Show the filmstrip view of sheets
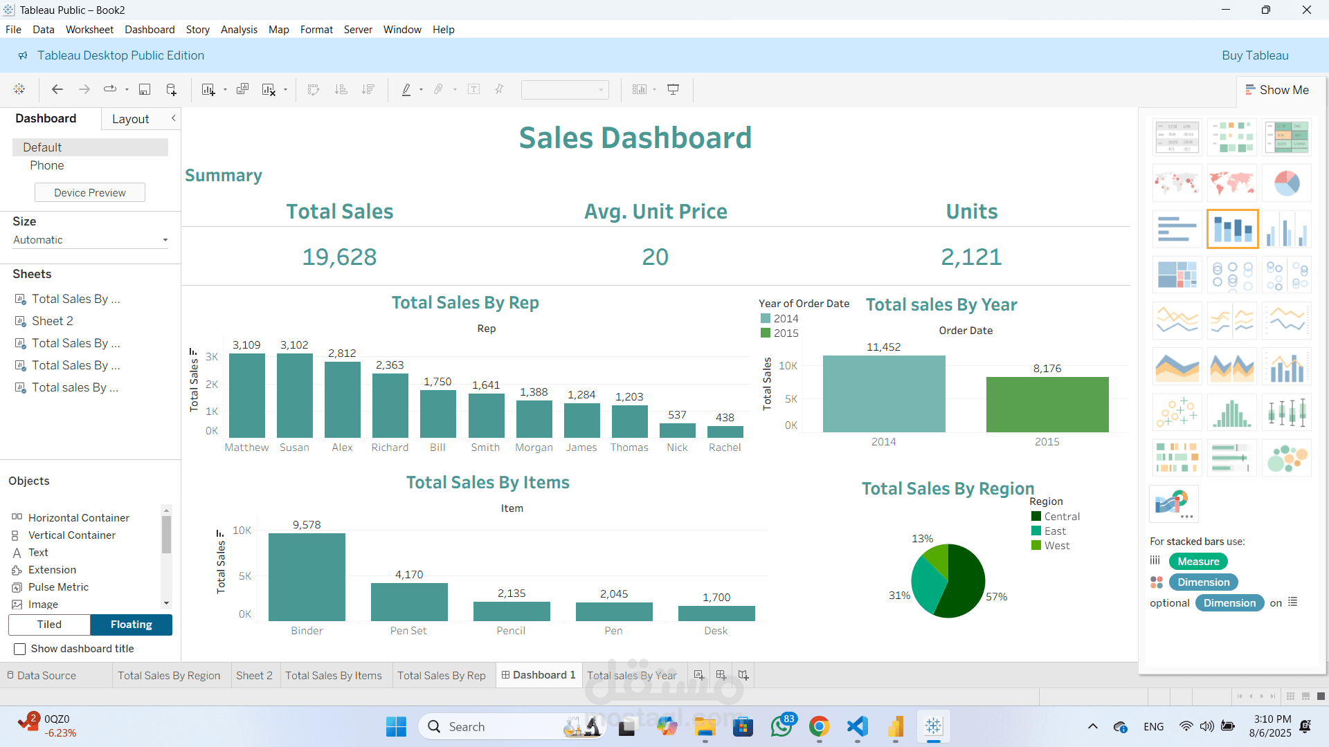The image size is (1329, 747). tap(1305, 696)
